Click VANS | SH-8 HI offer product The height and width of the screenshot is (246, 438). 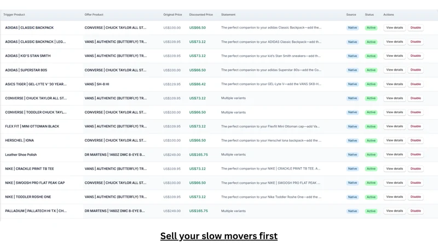click(97, 84)
